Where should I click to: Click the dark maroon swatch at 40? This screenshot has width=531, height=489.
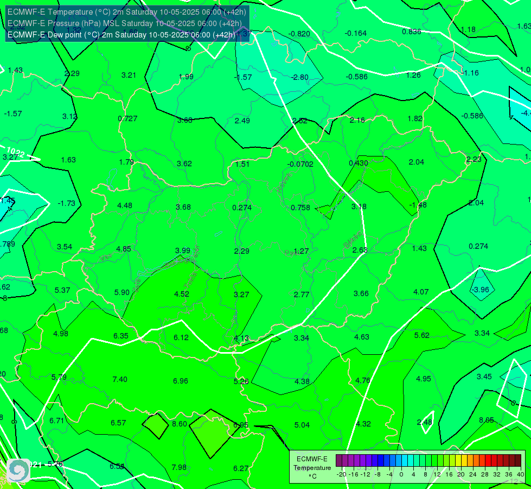click(x=518, y=461)
